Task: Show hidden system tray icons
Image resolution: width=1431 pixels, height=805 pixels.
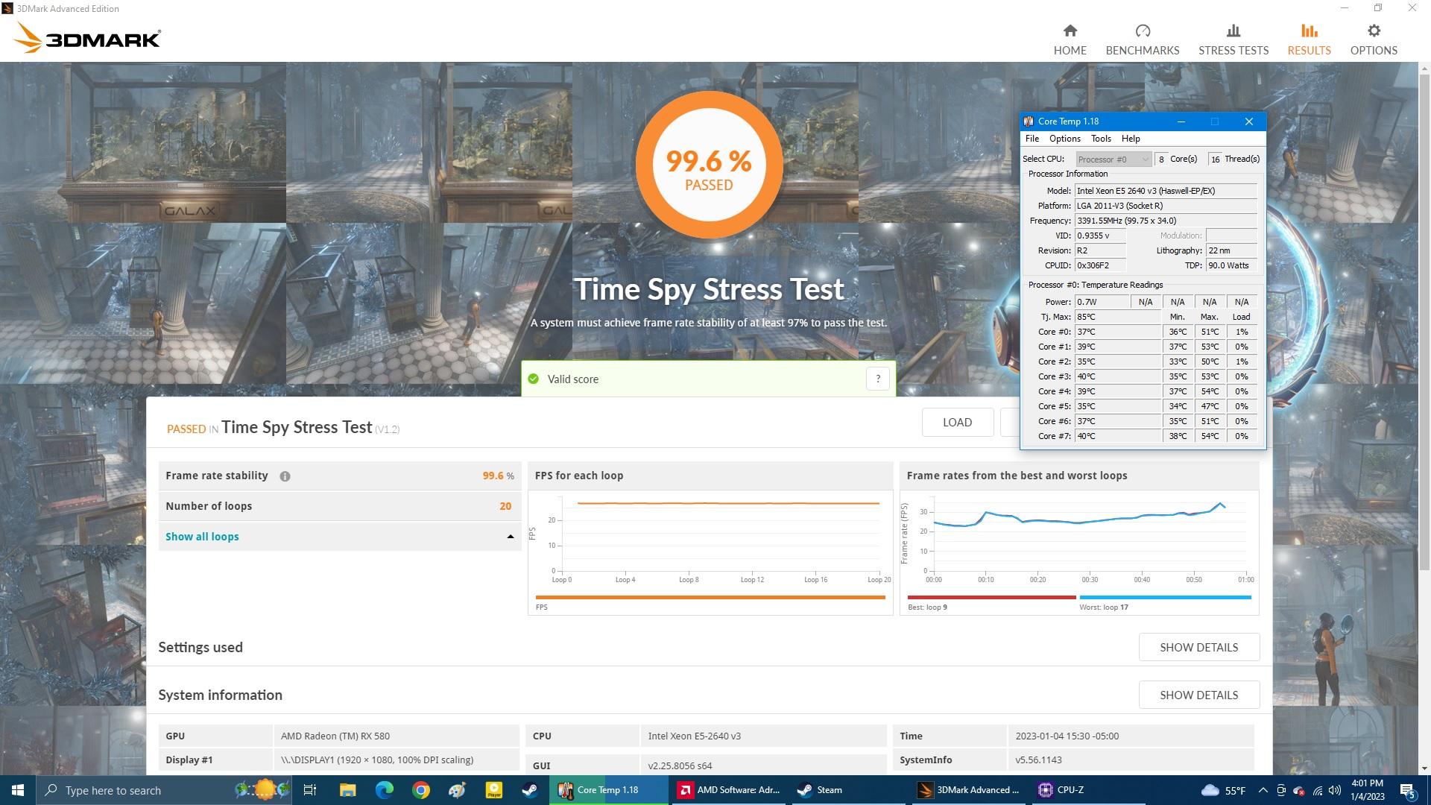Action: 1263,790
